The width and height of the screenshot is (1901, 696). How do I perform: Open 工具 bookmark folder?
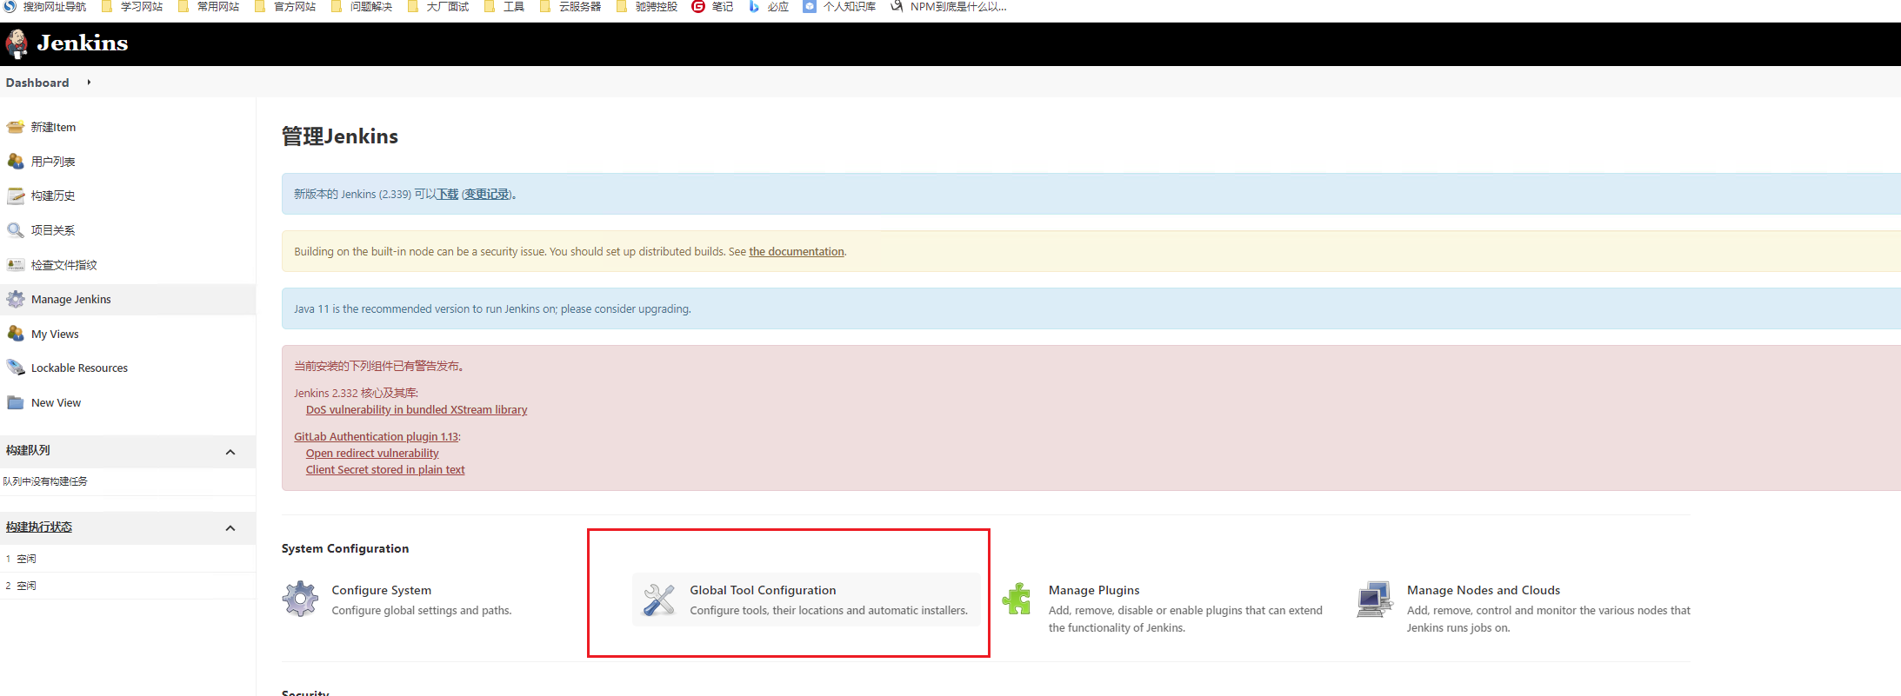(x=504, y=7)
